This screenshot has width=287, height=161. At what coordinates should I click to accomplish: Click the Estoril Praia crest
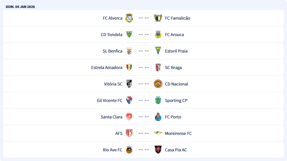[158, 51]
